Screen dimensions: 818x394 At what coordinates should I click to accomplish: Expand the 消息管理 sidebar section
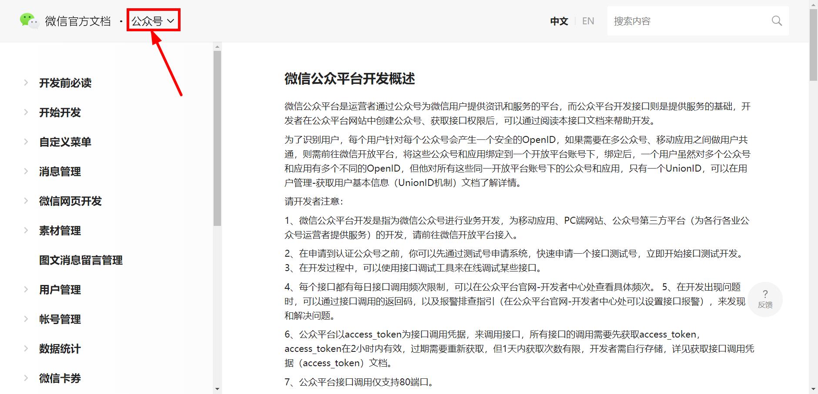(x=59, y=171)
